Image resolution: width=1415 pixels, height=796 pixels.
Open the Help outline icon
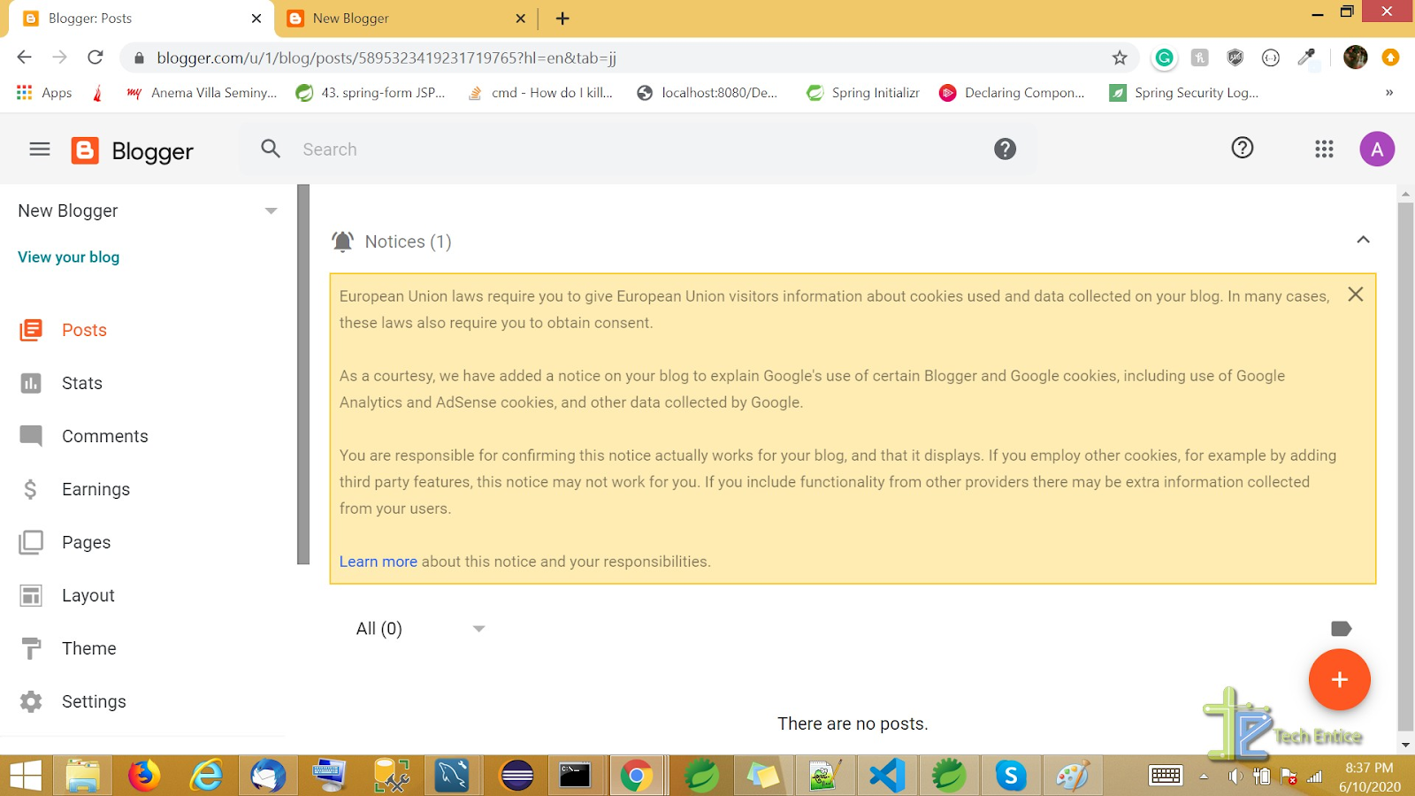1243,148
